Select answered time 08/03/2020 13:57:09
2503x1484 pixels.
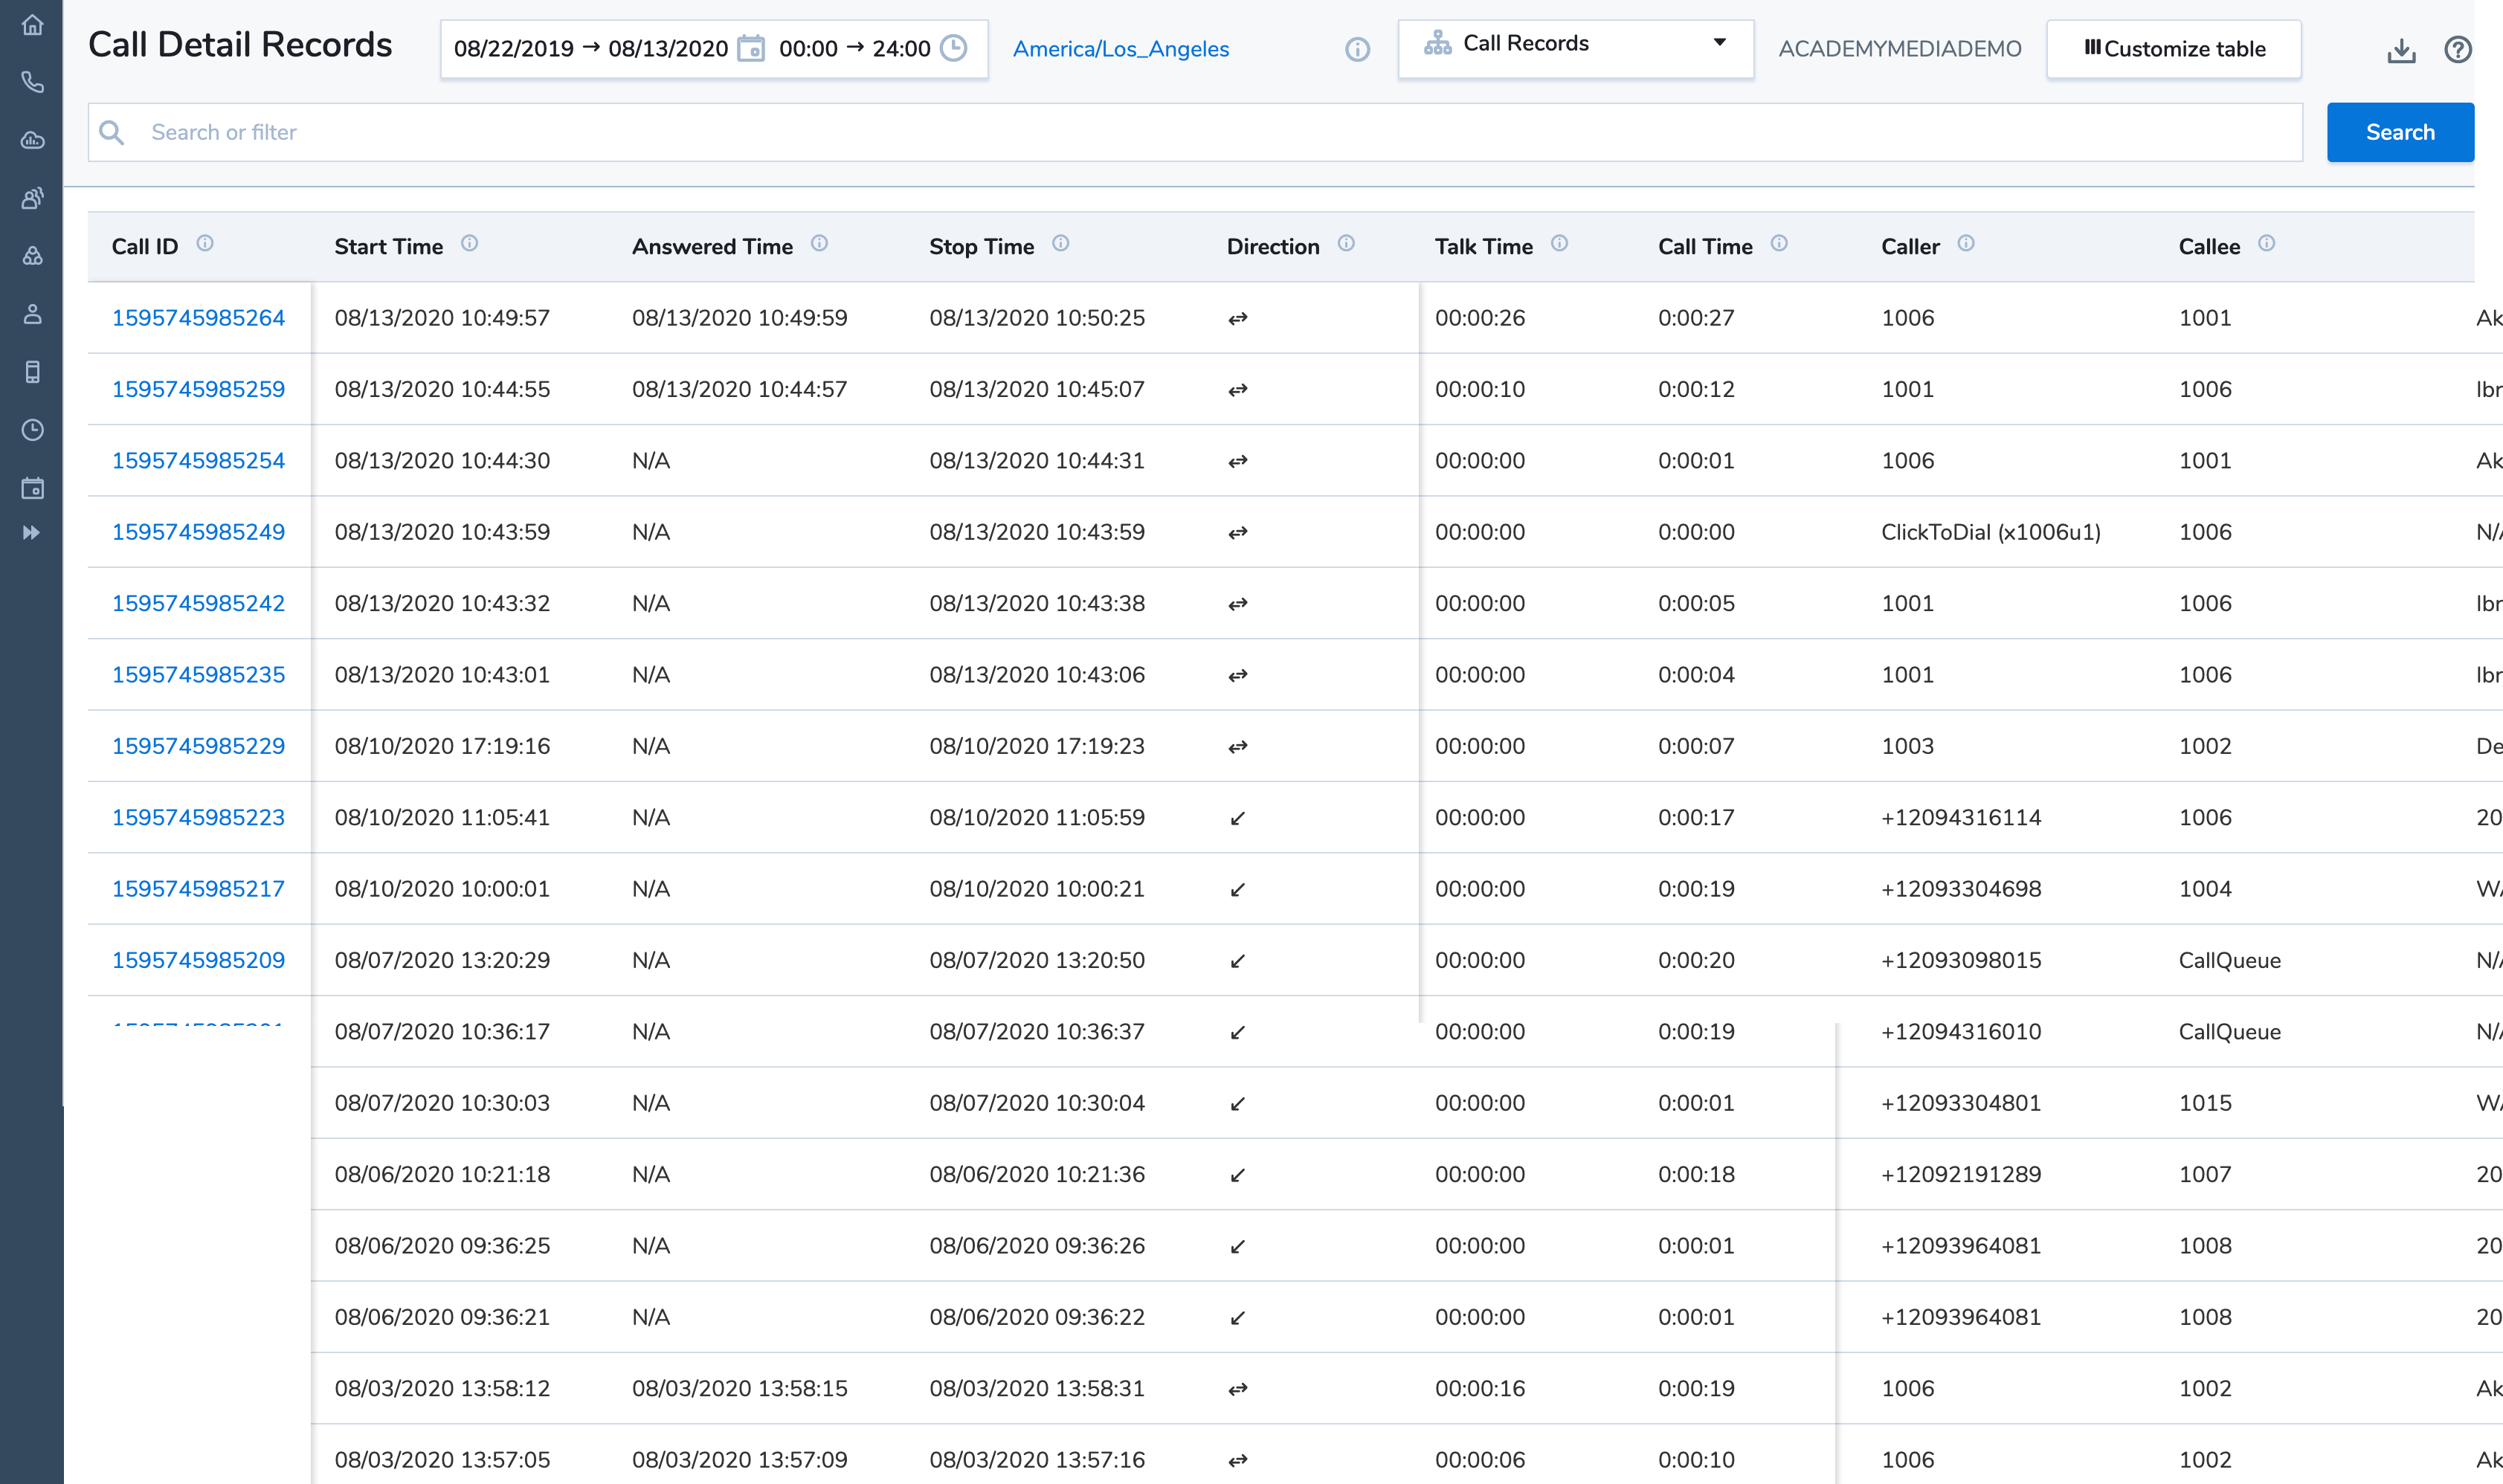click(740, 1460)
